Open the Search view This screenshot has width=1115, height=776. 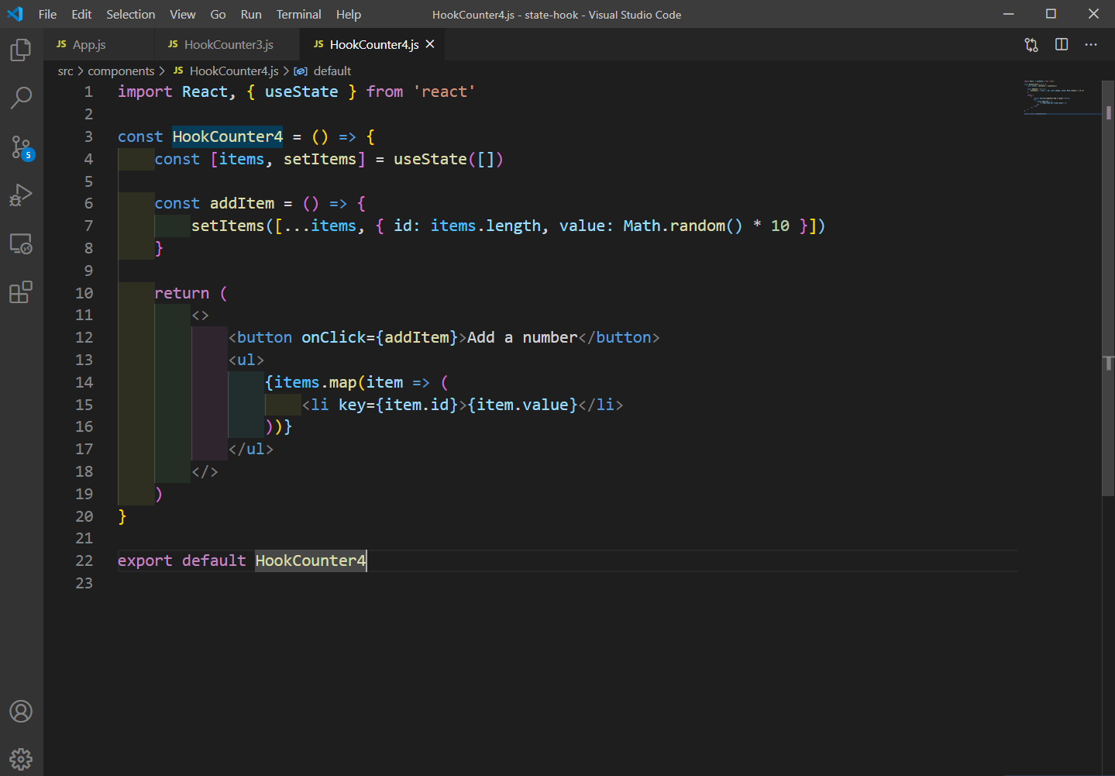tap(21, 98)
